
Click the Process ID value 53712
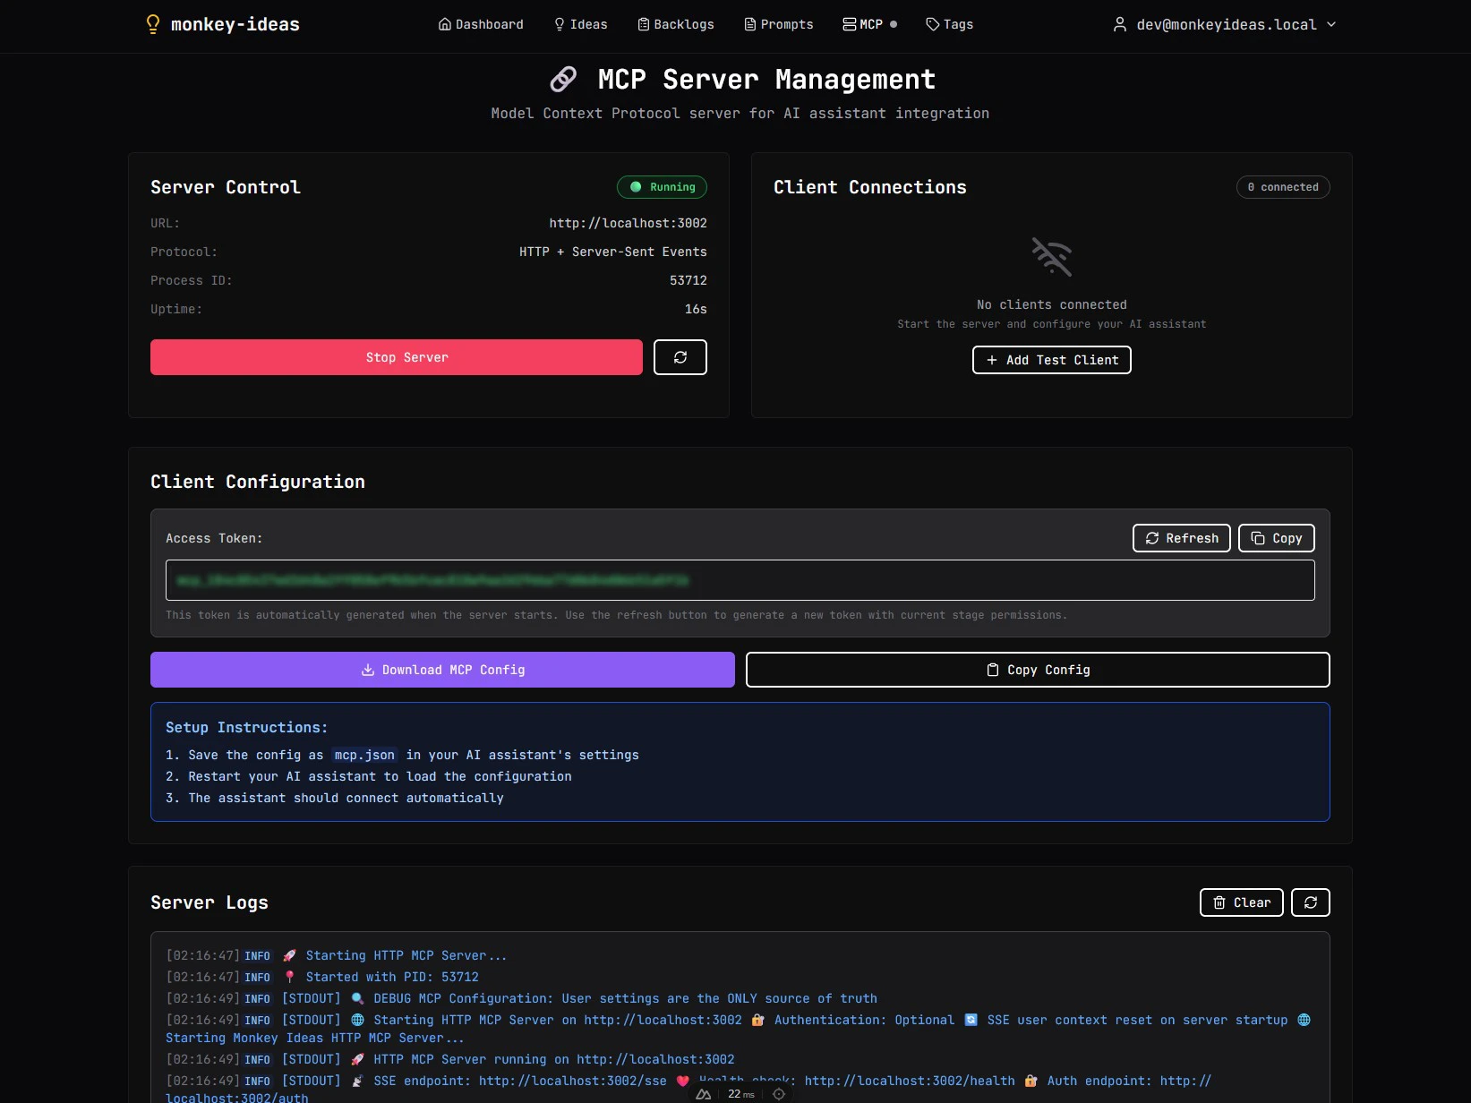688,280
